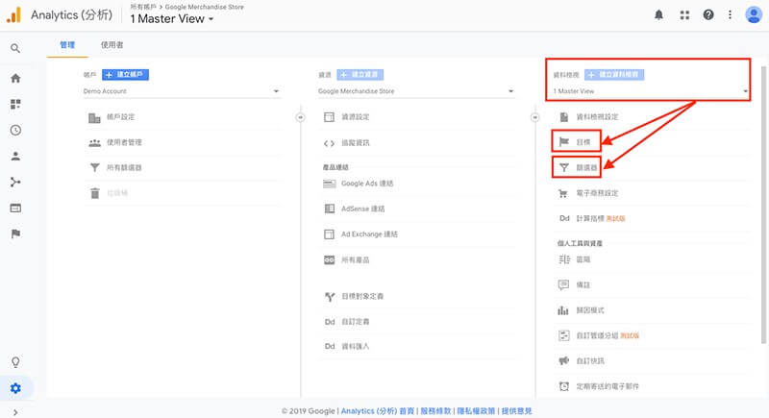Click the Analytics logo in header
The height and width of the screenshot is (418, 769).
click(x=13, y=14)
